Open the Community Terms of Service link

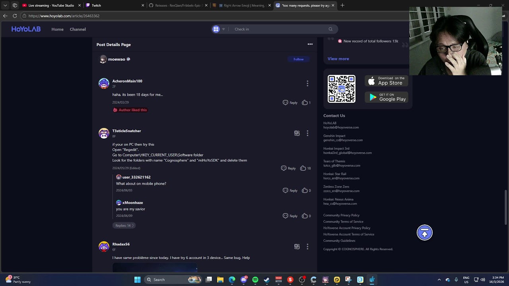pos(343,222)
